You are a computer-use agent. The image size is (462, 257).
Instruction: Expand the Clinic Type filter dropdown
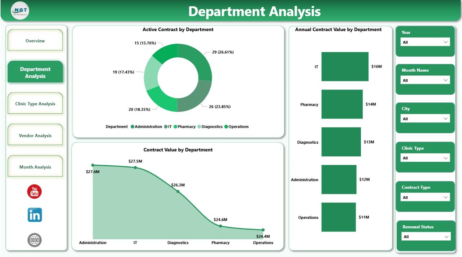pyautogui.click(x=425, y=158)
